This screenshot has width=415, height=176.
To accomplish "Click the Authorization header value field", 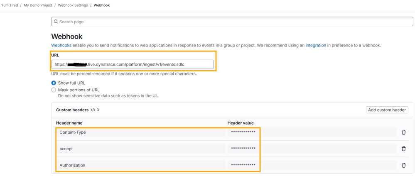I will point(312,165).
